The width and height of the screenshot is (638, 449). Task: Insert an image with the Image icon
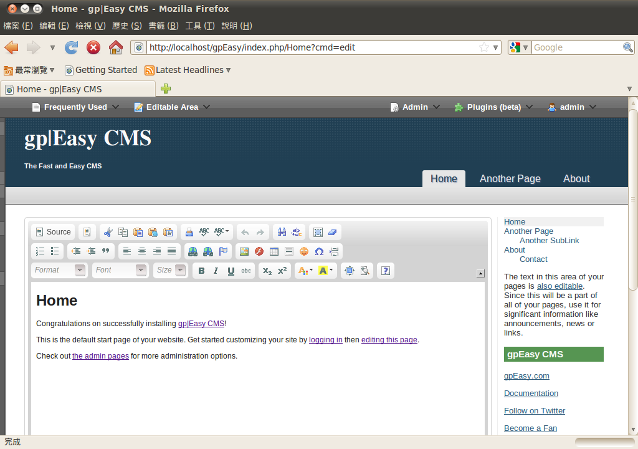point(244,251)
